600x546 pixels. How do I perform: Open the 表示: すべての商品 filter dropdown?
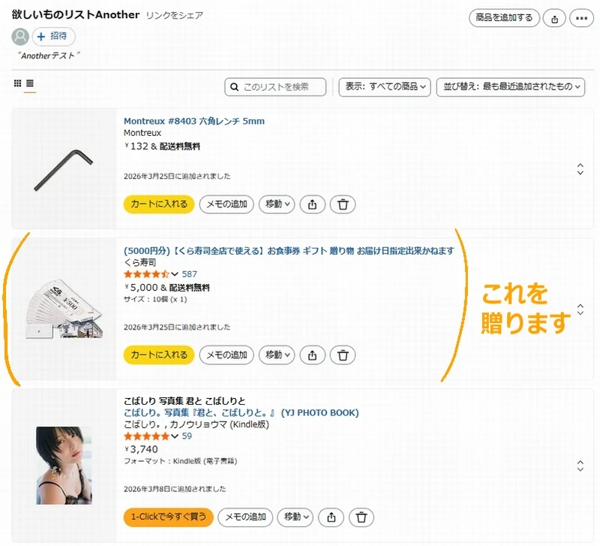click(x=385, y=87)
